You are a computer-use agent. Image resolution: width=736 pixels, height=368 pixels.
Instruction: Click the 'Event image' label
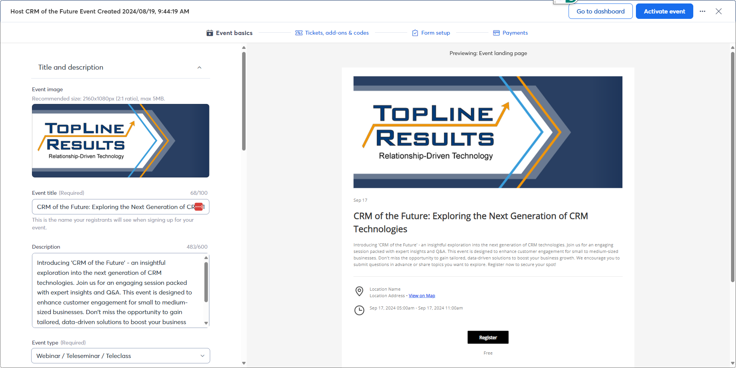pyautogui.click(x=47, y=90)
